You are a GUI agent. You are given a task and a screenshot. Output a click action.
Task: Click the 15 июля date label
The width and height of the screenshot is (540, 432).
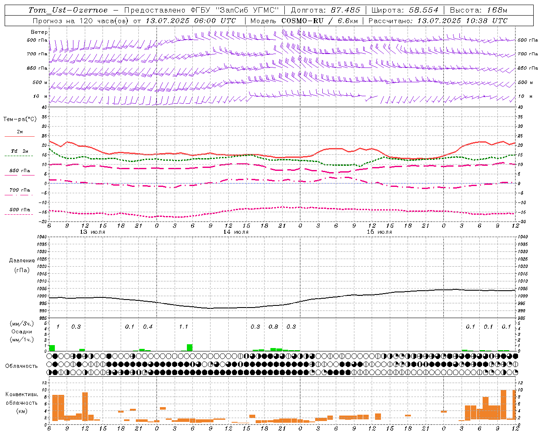[379, 232]
